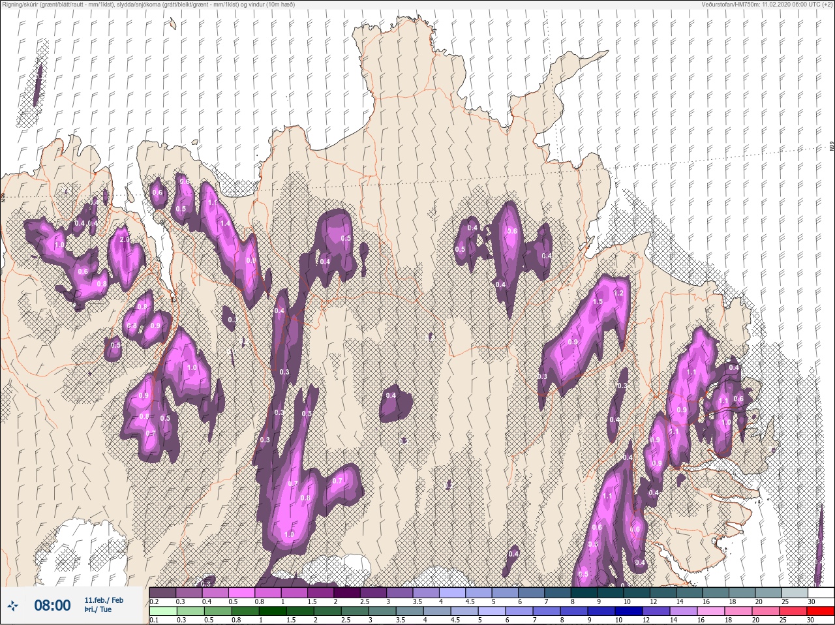
Task: Select the deep blue 10 rain swatch
Action: click(x=628, y=611)
